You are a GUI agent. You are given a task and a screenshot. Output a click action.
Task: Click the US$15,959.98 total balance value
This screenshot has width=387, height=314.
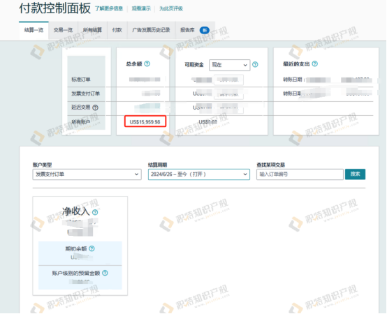coord(145,122)
